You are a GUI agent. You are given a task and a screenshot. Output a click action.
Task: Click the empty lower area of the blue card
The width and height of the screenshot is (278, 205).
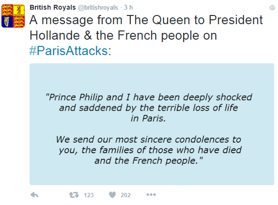(x=152, y=175)
